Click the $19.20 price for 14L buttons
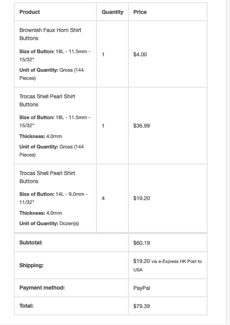 coord(142,198)
